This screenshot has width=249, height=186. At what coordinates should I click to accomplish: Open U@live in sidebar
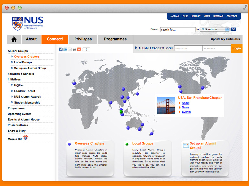19,85
